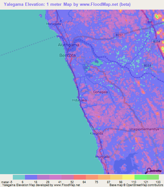Click the OpenStreetMap contributors credit text

click(144, 185)
